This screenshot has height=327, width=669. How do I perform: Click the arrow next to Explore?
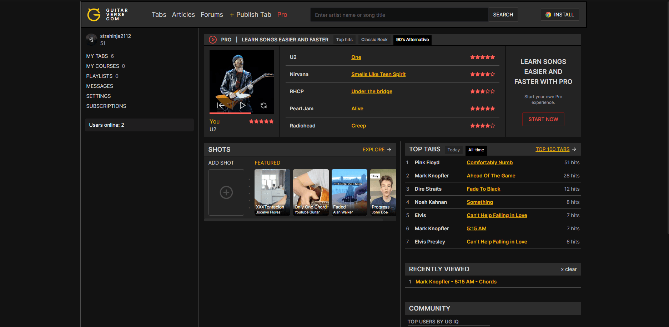[x=389, y=150]
